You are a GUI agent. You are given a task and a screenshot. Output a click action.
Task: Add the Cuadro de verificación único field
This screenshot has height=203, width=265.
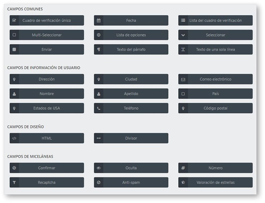coord(47,20)
